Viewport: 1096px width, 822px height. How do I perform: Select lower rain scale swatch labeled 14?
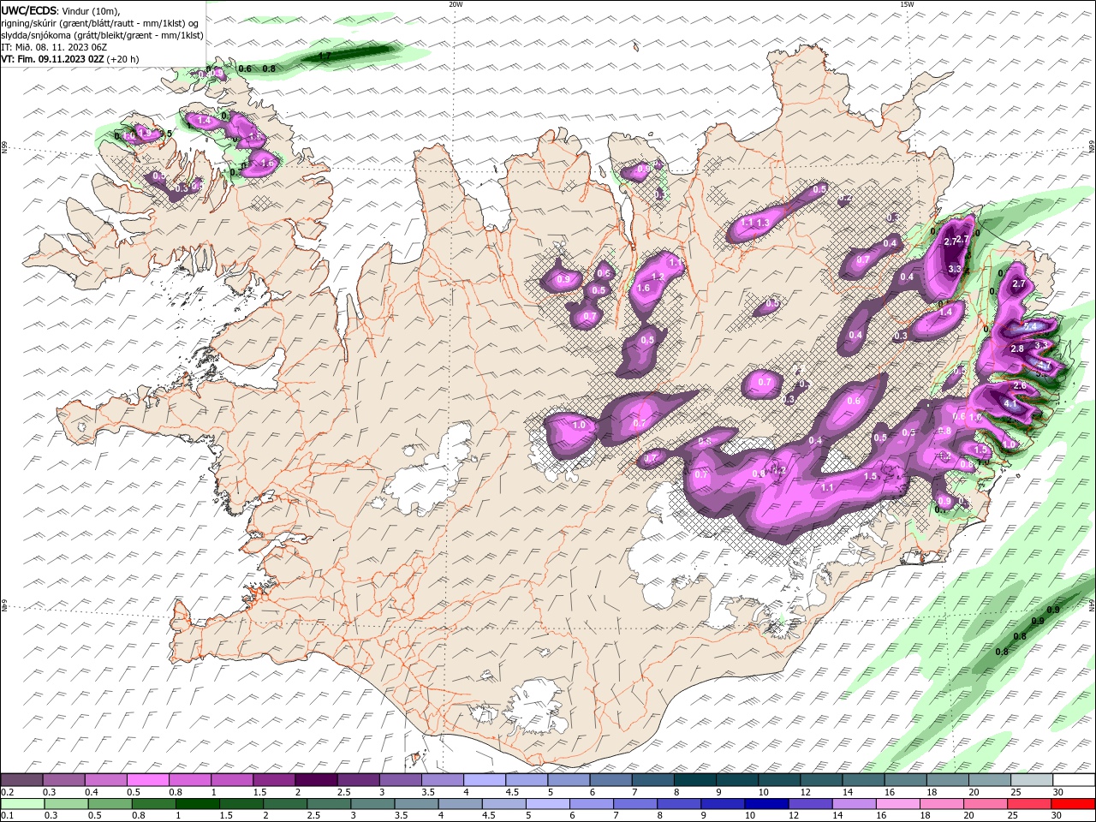pyautogui.click(x=855, y=804)
